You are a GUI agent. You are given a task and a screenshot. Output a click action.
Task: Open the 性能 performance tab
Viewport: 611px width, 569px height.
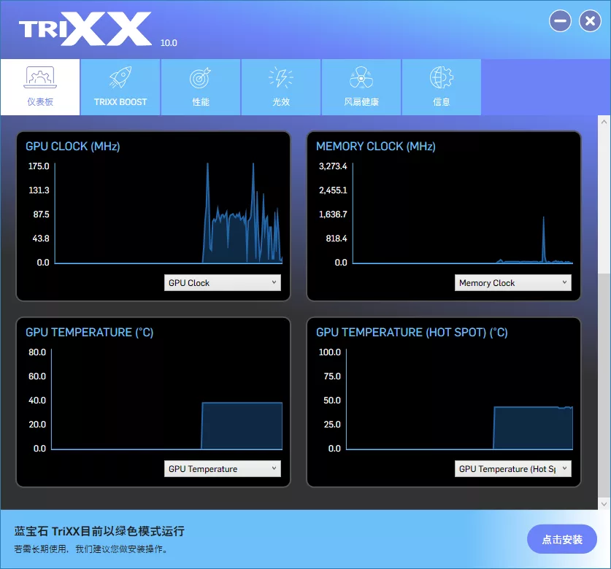[x=201, y=88]
